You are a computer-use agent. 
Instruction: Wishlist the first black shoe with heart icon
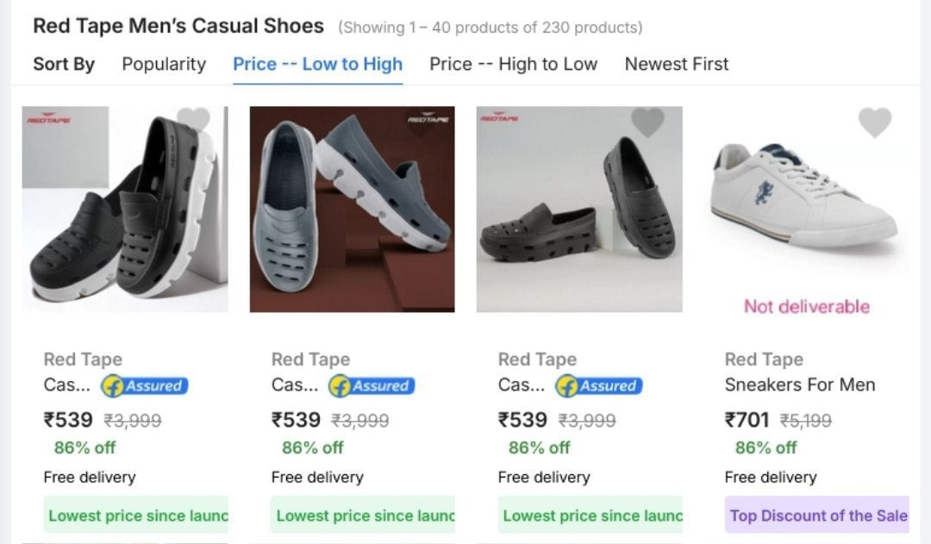(x=193, y=121)
